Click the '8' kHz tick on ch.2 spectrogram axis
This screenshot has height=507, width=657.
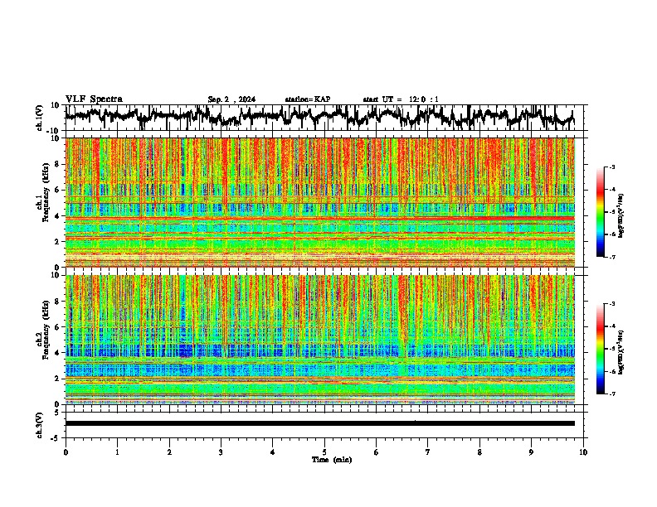click(x=58, y=302)
